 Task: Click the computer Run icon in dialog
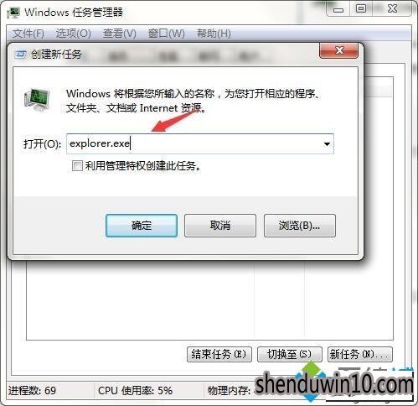pos(37,99)
